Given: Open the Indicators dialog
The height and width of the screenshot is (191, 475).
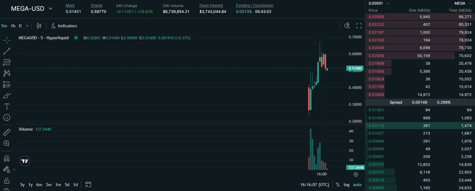Looking at the screenshot, I should click(64, 26).
